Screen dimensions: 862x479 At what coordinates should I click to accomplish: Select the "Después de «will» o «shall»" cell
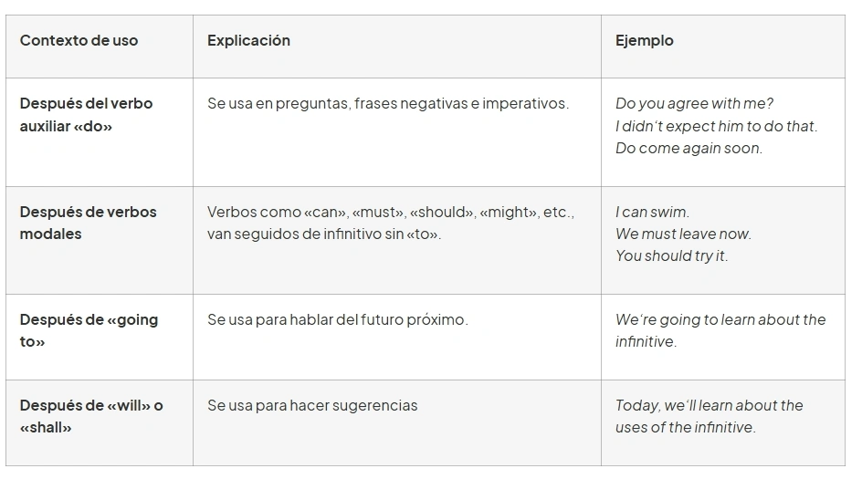pos(91,416)
